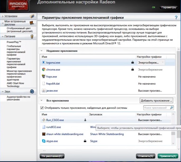
Task: Click the fraps.exe application icon
Action: (44, 76)
